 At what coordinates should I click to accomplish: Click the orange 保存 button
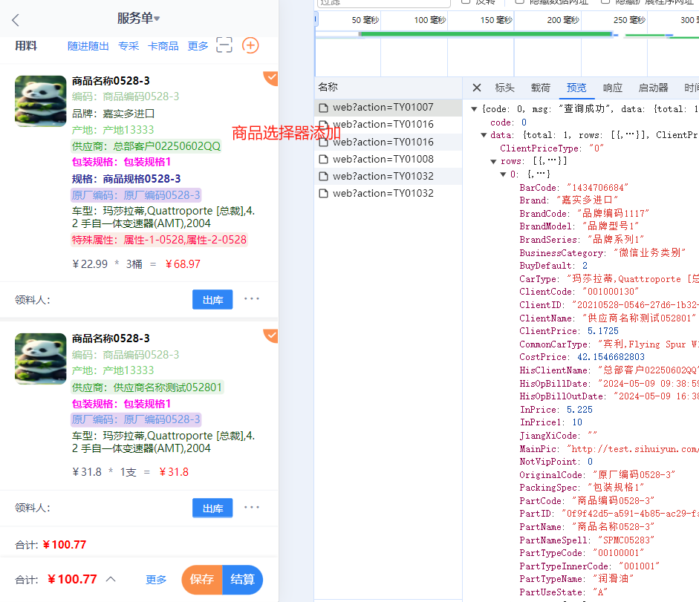coord(201,580)
